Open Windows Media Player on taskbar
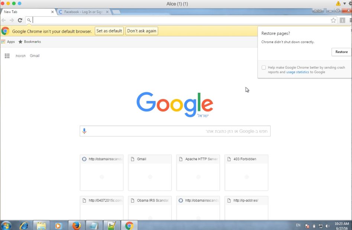Image resolution: width=352 pixels, height=230 pixels. [x=58, y=226]
